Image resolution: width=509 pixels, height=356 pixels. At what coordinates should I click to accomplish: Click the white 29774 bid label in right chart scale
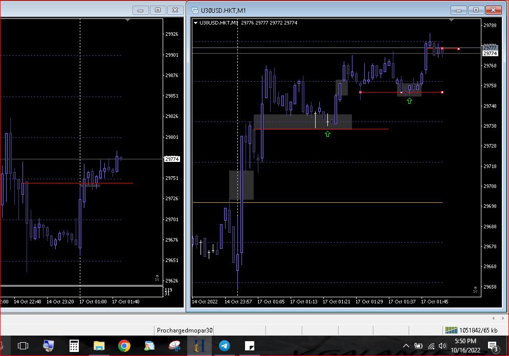tap(490, 53)
